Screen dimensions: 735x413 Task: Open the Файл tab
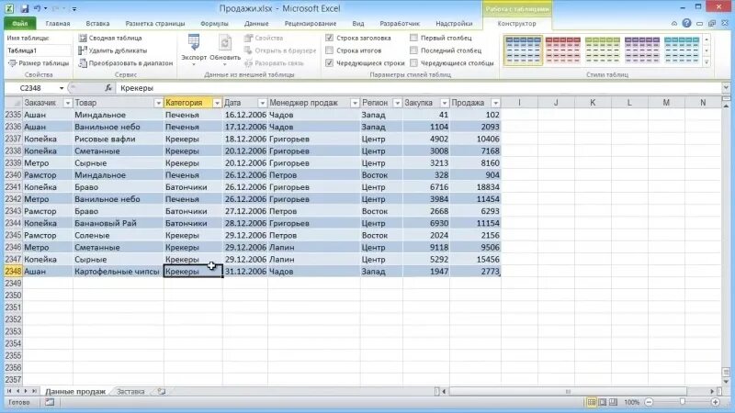19,24
